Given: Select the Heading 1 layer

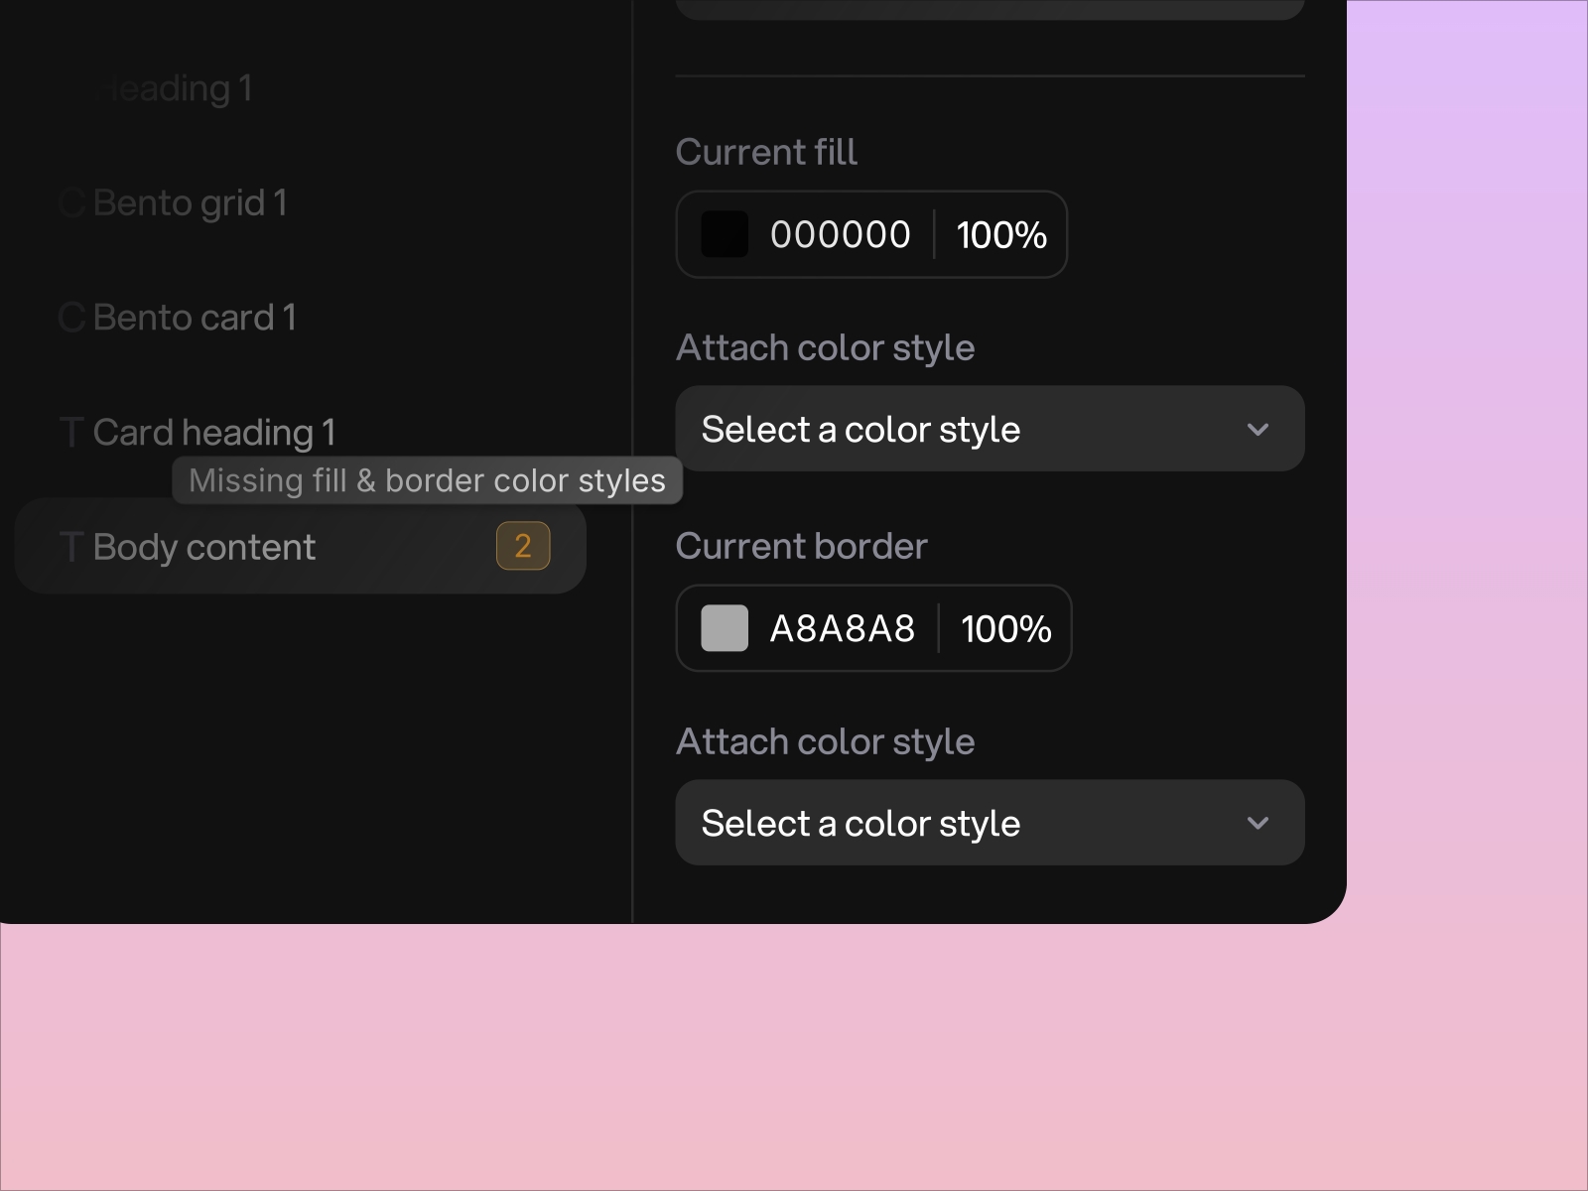Looking at the screenshot, I should pyautogui.click(x=175, y=89).
